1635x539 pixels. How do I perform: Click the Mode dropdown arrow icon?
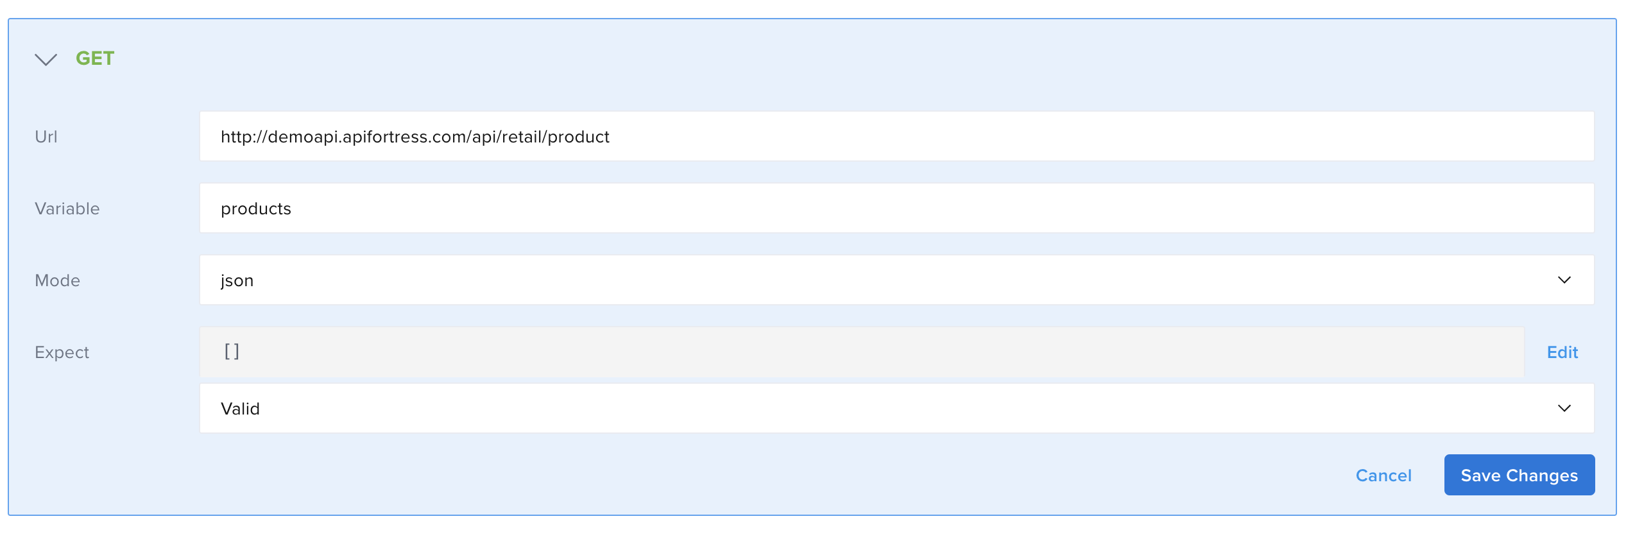tap(1564, 280)
